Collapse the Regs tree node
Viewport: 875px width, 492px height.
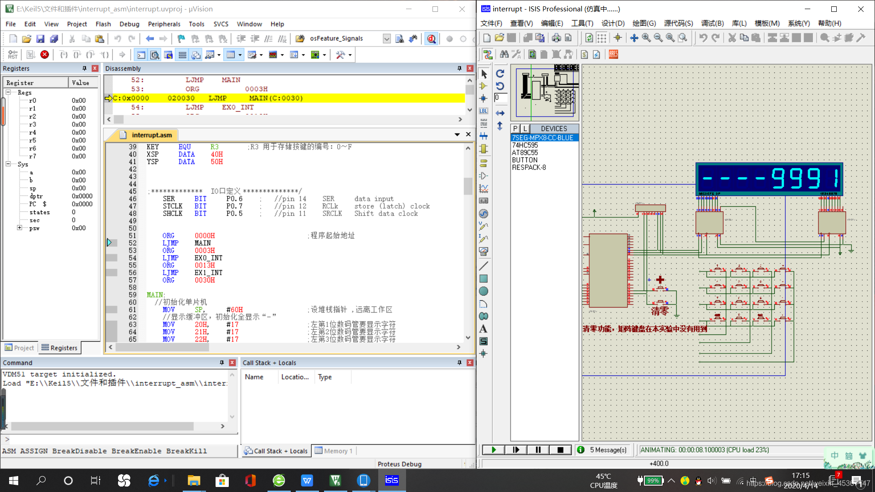point(8,92)
